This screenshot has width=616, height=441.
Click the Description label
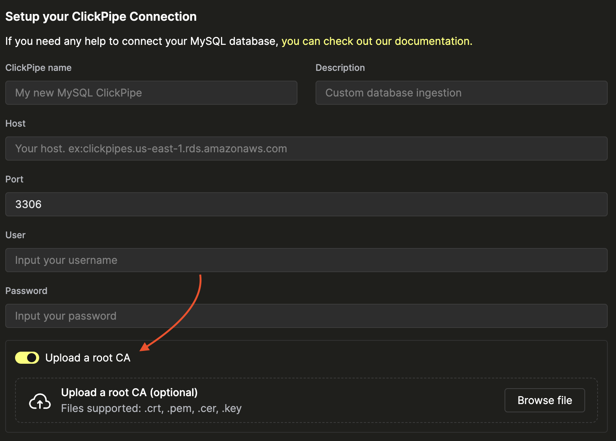[340, 67]
